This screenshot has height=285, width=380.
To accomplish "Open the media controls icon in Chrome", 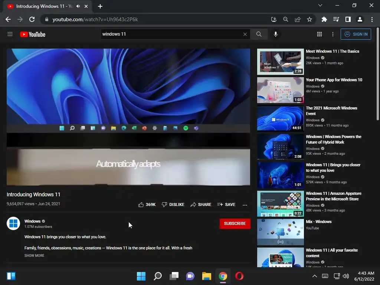I will click(336, 19).
